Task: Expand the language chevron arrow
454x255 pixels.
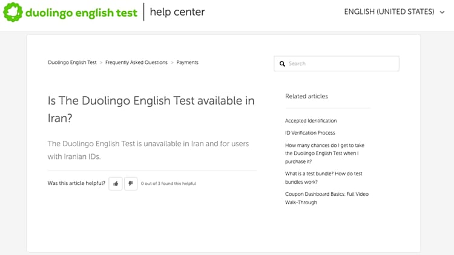Action: [442, 12]
